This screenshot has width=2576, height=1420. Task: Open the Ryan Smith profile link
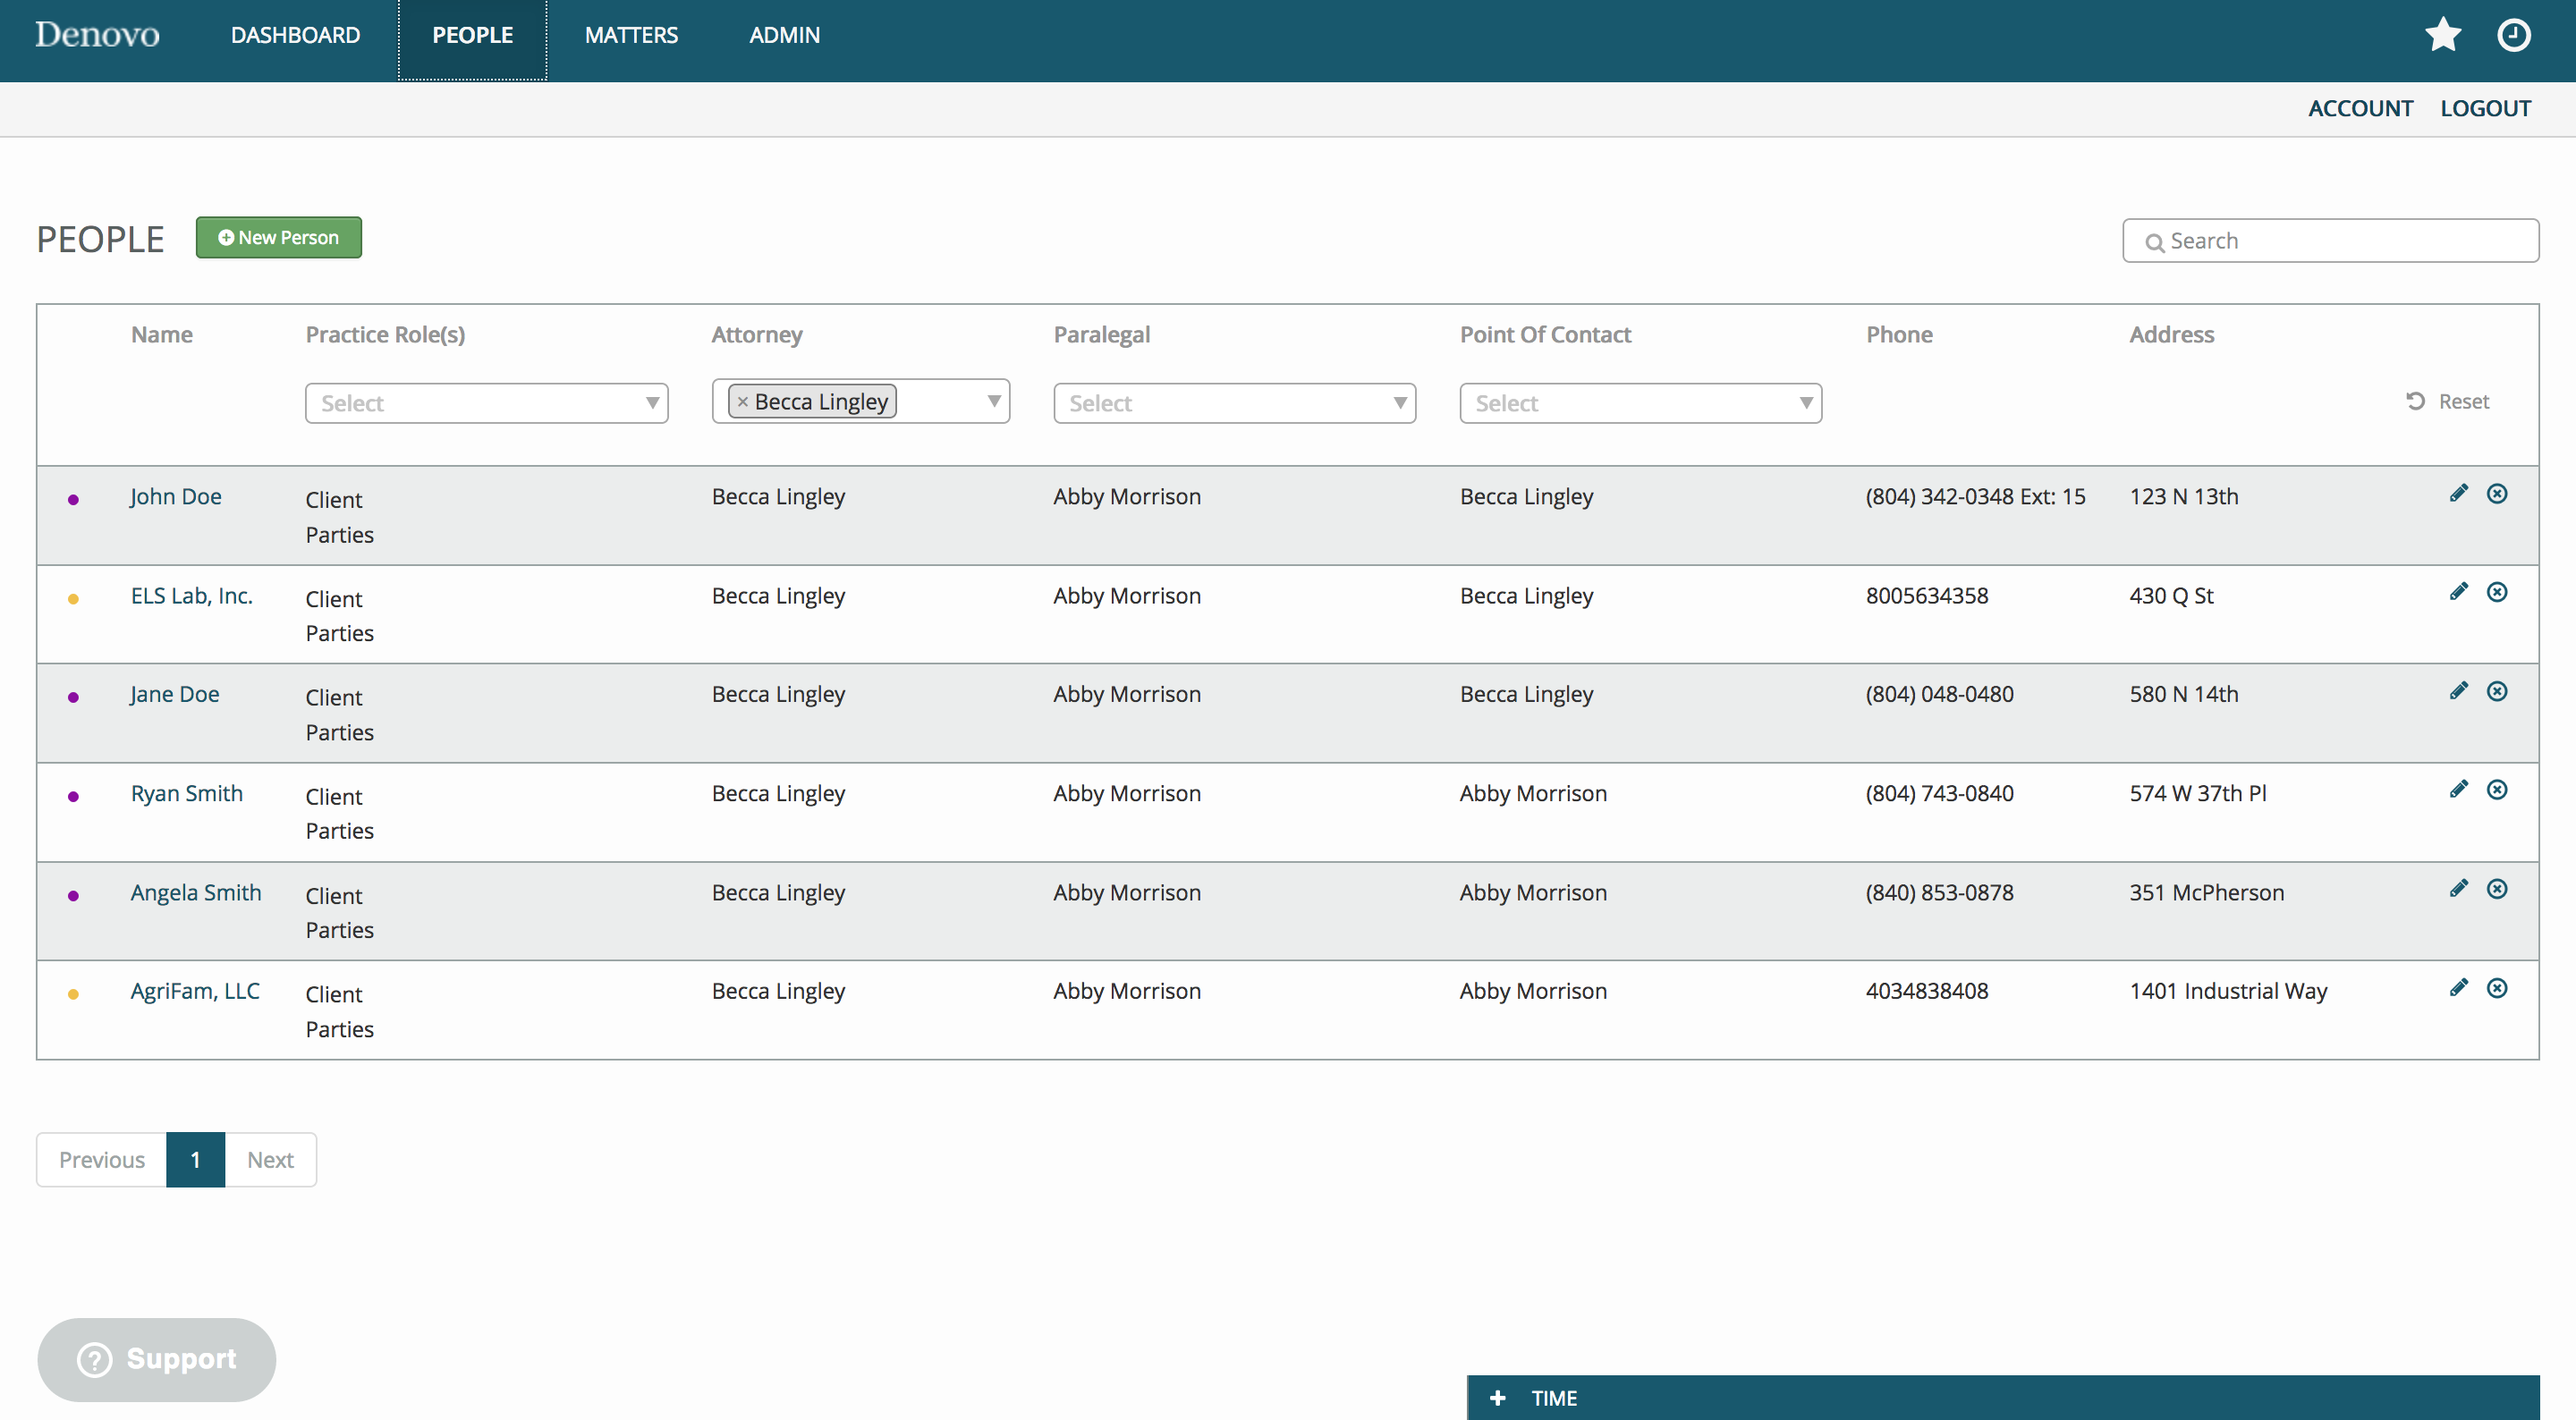click(187, 793)
